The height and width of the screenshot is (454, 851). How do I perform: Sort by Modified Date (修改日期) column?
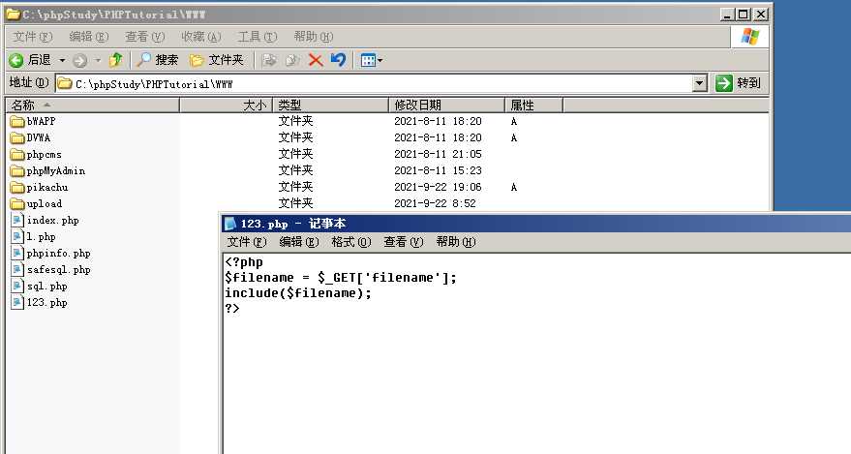445,105
